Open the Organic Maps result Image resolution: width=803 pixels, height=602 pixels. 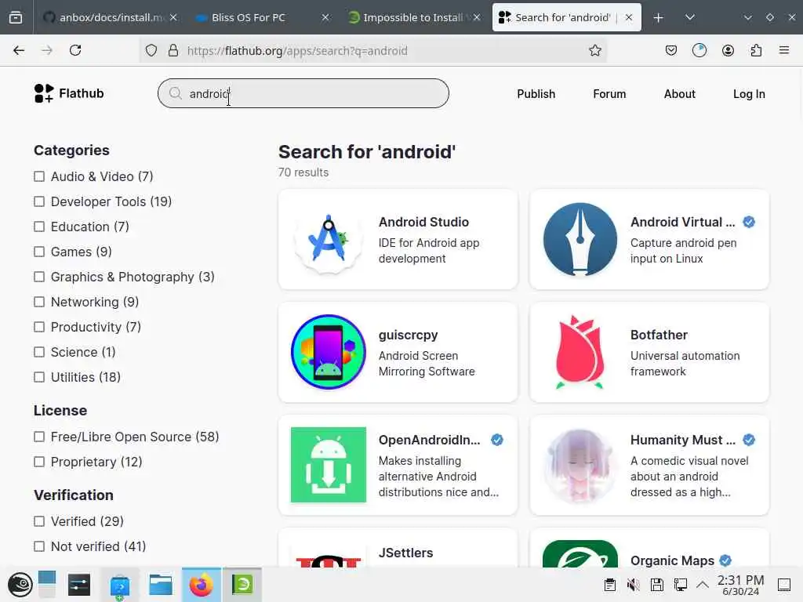tap(649, 548)
